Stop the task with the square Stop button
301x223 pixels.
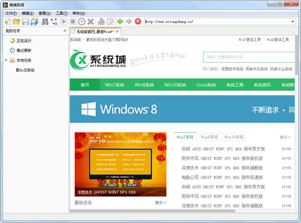click(x=73, y=22)
